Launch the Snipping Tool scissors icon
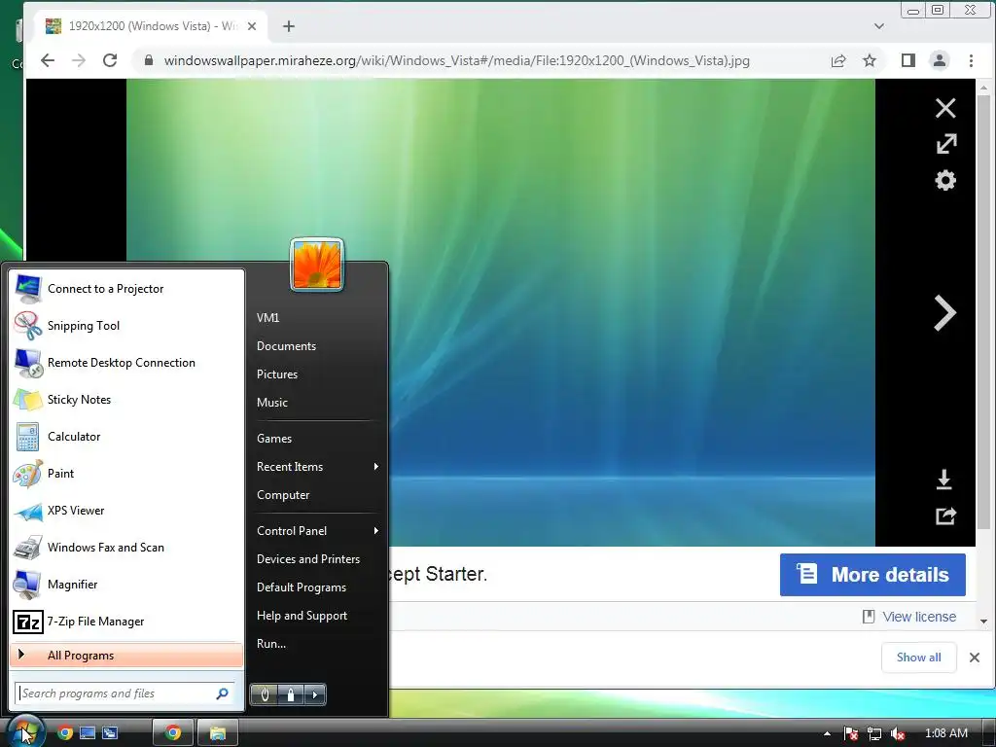Image resolution: width=996 pixels, height=747 pixels. [28, 326]
